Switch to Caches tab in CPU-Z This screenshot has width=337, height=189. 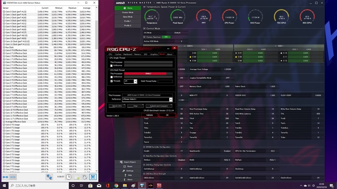(x=118, y=54)
